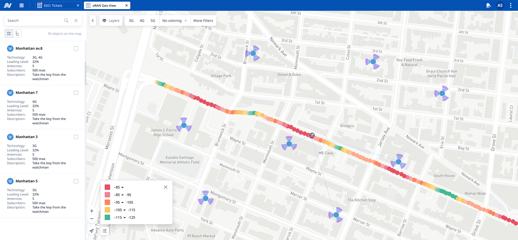
Task: Toggle the legend list icon
Action: (105, 231)
